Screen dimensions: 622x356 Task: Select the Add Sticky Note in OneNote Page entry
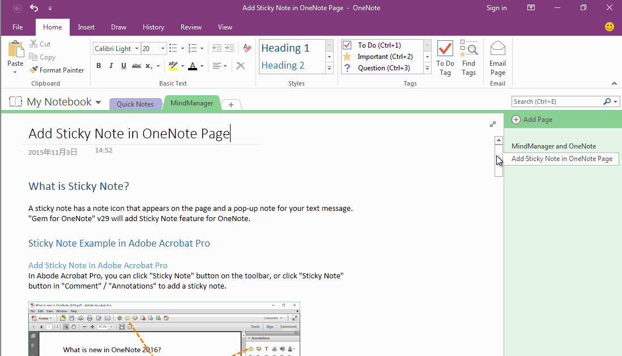[561, 159]
